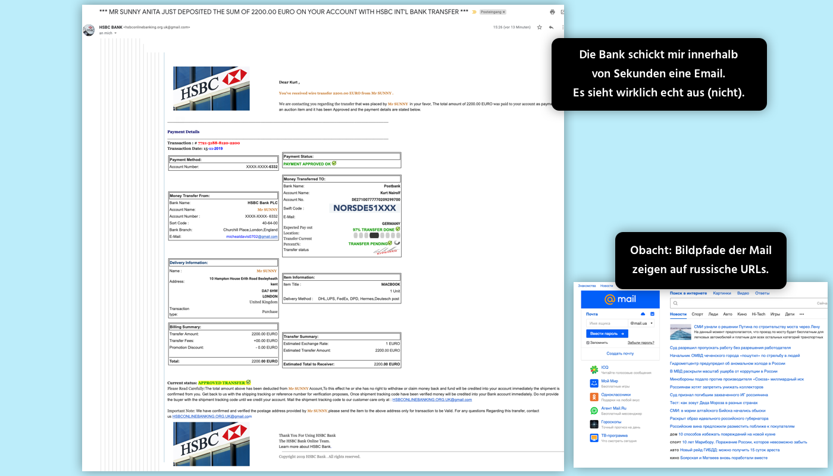Open the Mail.ru cloud icon
Screen dimensions: 833x476
tap(643, 314)
